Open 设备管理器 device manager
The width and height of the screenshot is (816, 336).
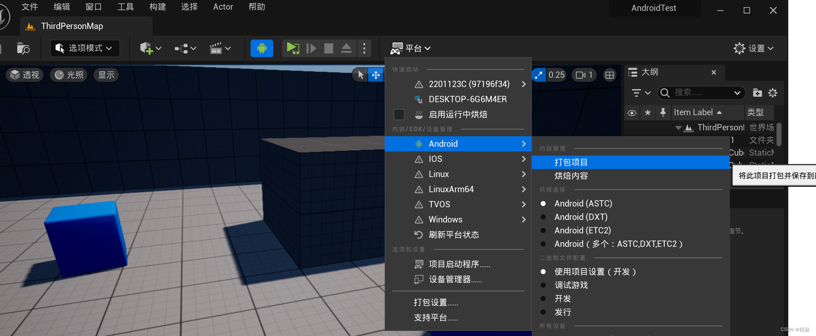point(458,279)
